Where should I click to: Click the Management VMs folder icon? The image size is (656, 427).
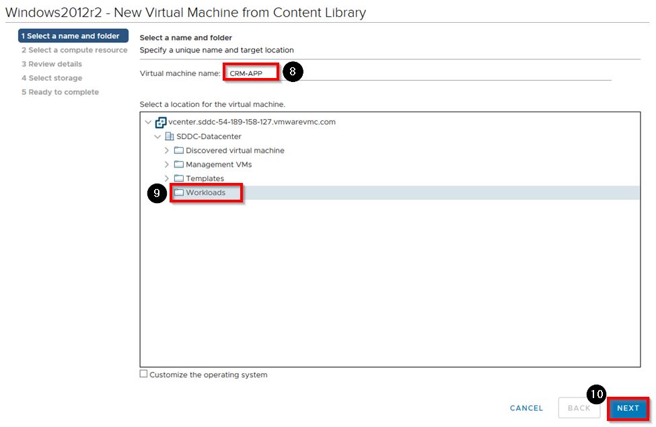pyautogui.click(x=179, y=165)
